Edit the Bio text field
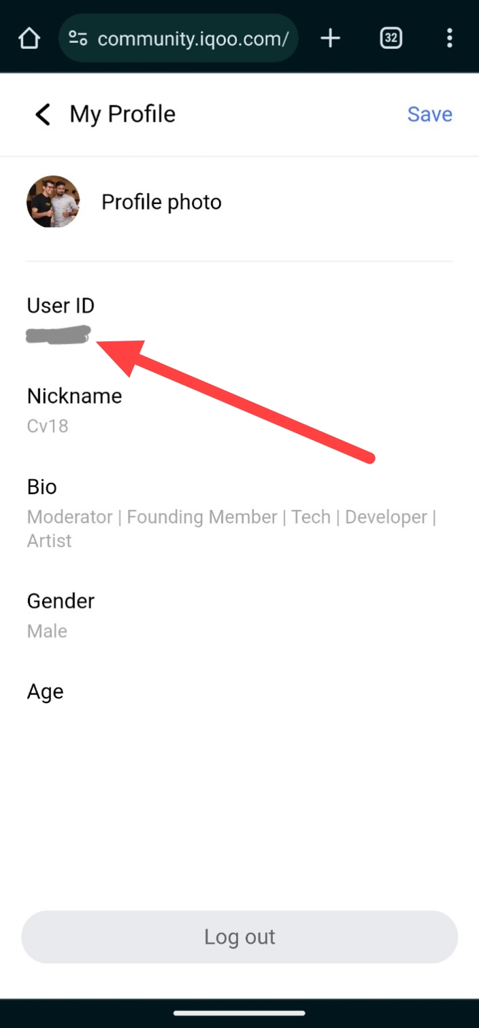This screenshot has width=479, height=1028. [231, 528]
